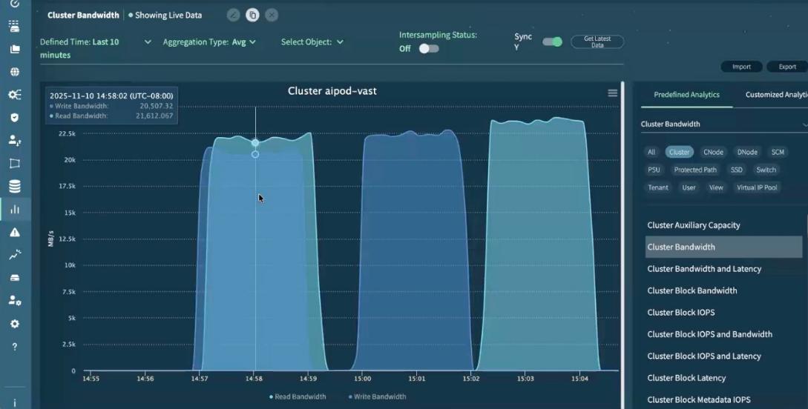This screenshot has width=808, height=409.
Task: Select the User filter chip
Action: (x=689, y=187)
